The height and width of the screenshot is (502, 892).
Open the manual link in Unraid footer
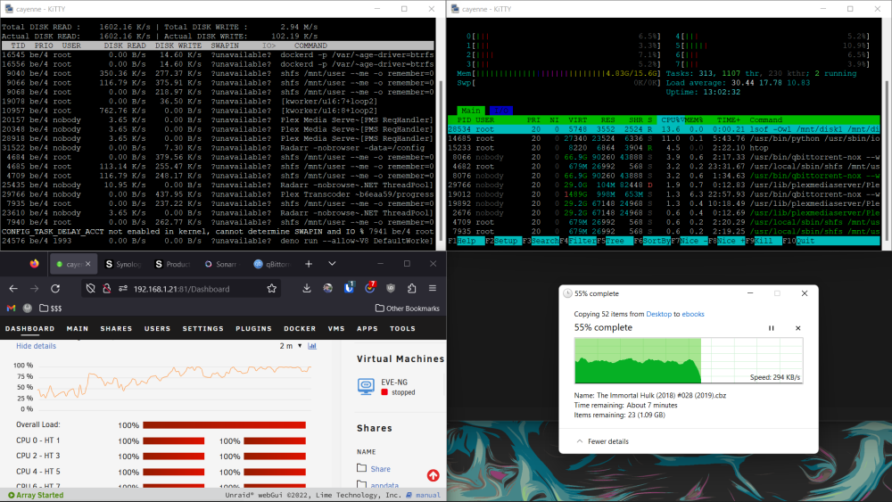[428, 495]
